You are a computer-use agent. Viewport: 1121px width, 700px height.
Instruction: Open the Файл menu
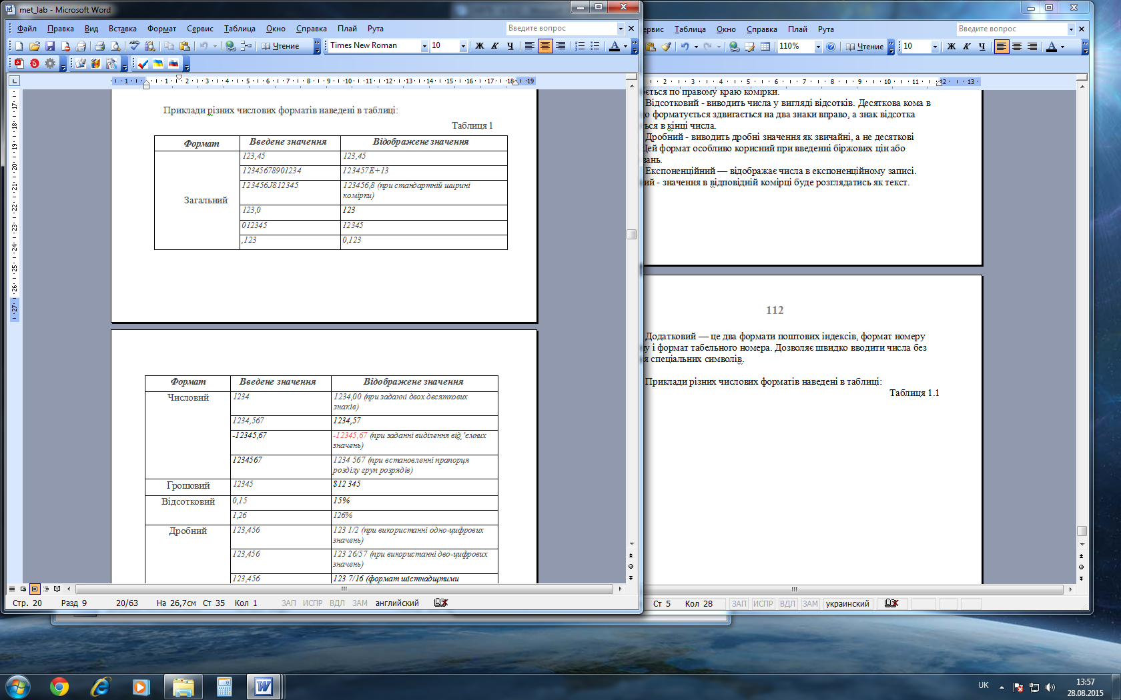pyautogui.click(x=27, y=29)
